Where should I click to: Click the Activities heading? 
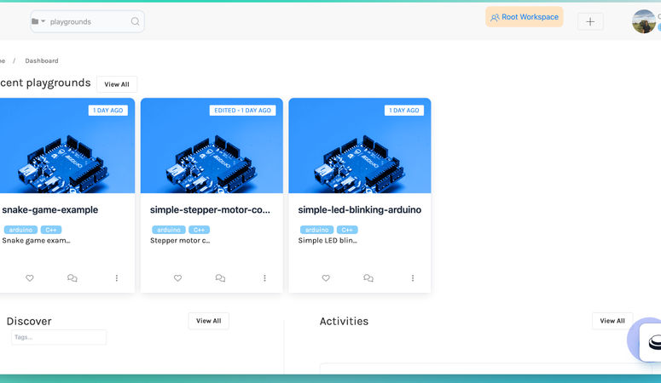coord(344,321)
